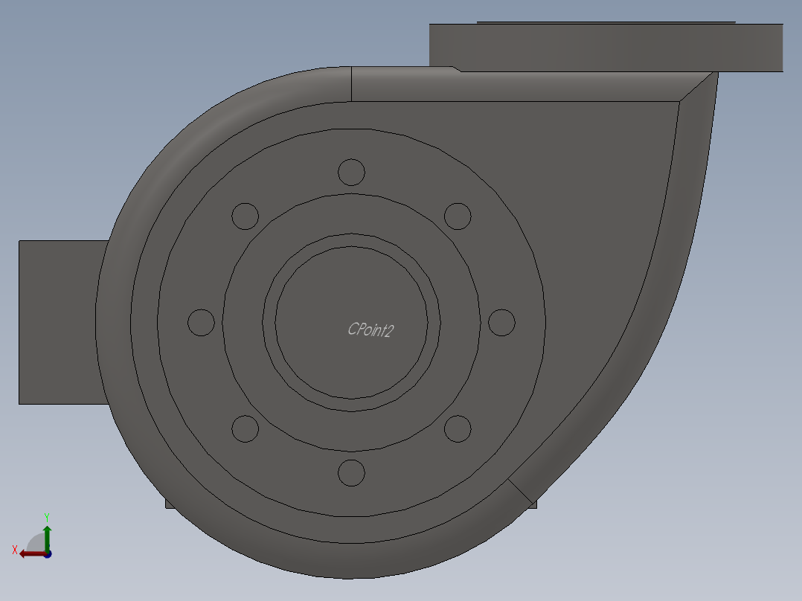The height and width of the screenshot is (601, 802).
Task: Click the leftmost bolt hole on the circular flange
Action: tap(199, 322)
